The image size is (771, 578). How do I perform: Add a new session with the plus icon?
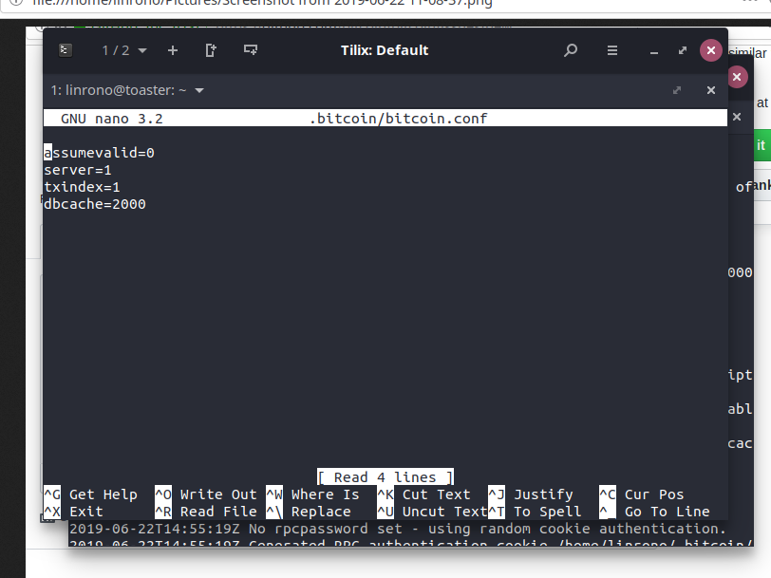pyautogui.click(x=172, y=50)
